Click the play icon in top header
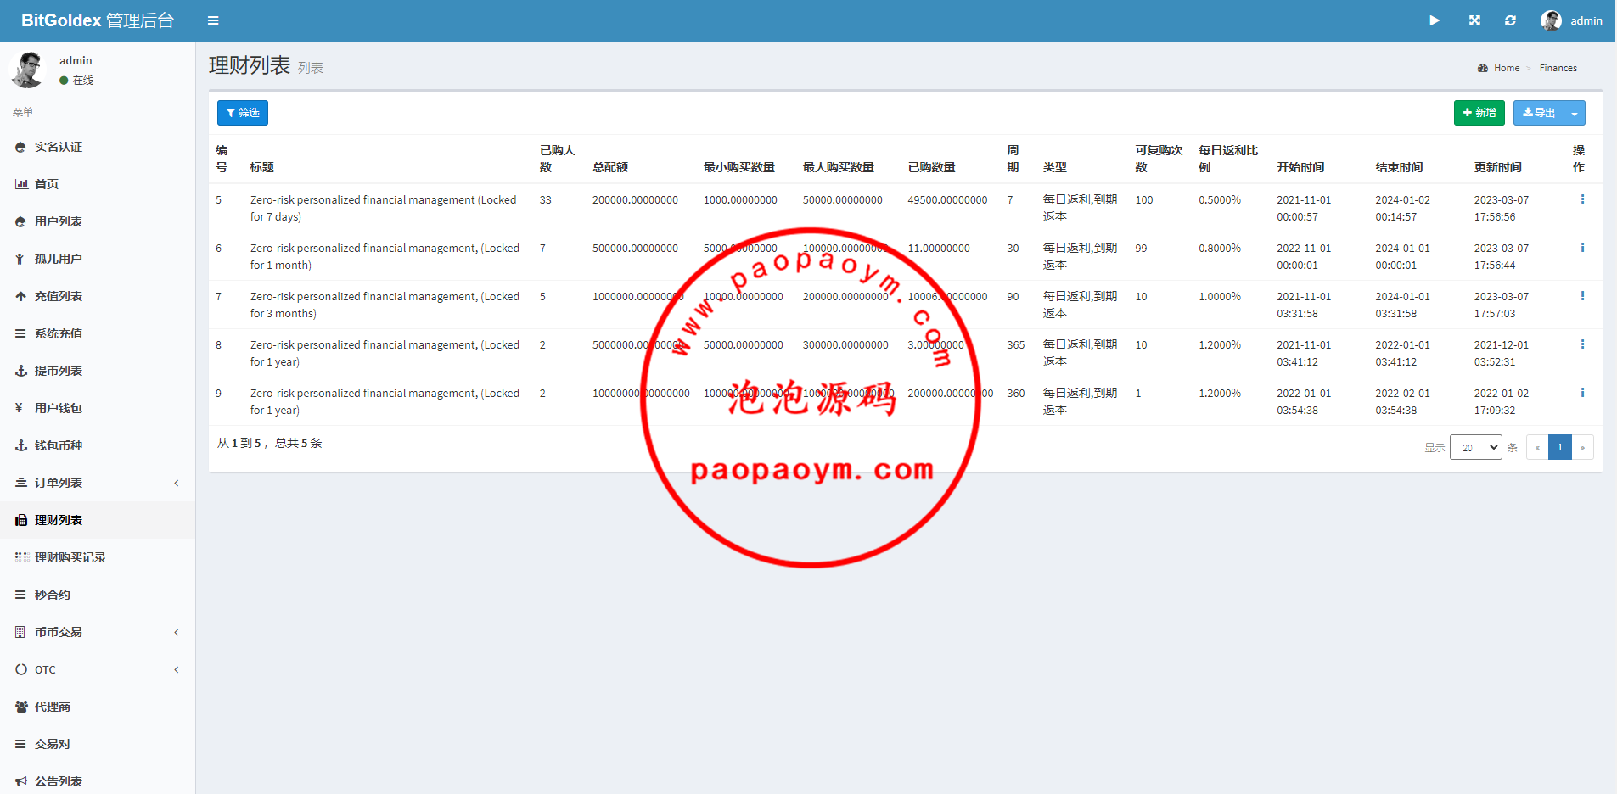1617x794 pixels. [x=1434, y=20]
